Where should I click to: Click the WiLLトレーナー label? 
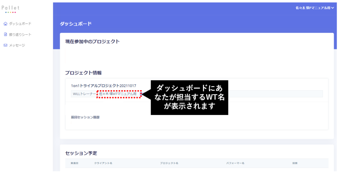pos(83,94)
